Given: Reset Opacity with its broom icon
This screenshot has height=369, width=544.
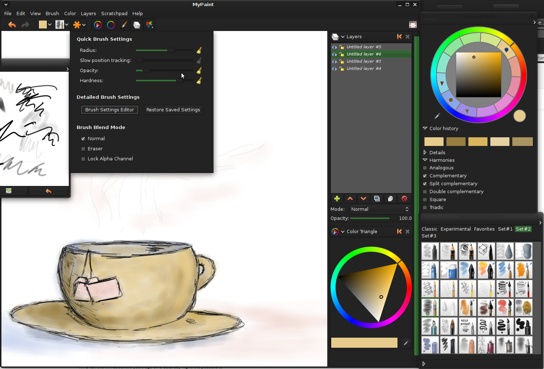Looking at the screenshot, I should [199, 70].
